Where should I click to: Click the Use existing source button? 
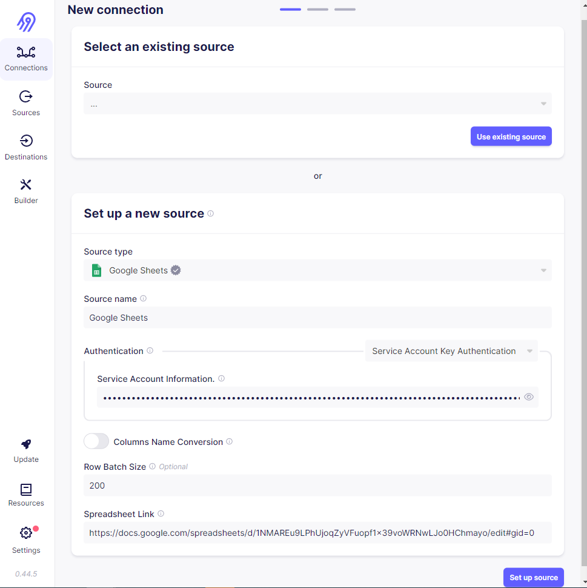pos(511,136)
